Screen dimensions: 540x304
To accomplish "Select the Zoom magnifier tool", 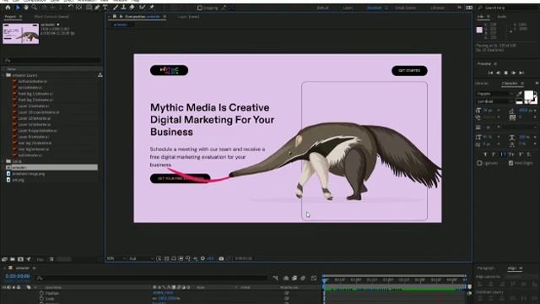I will click(35, 8).
